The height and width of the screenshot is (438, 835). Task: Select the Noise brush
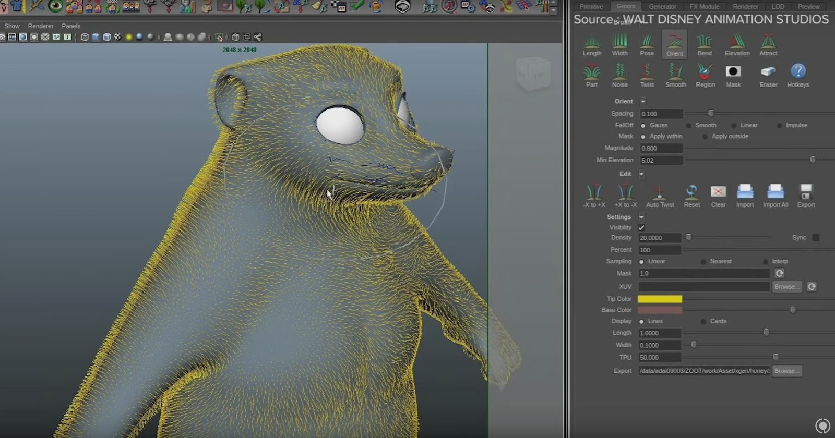point(619,76)
